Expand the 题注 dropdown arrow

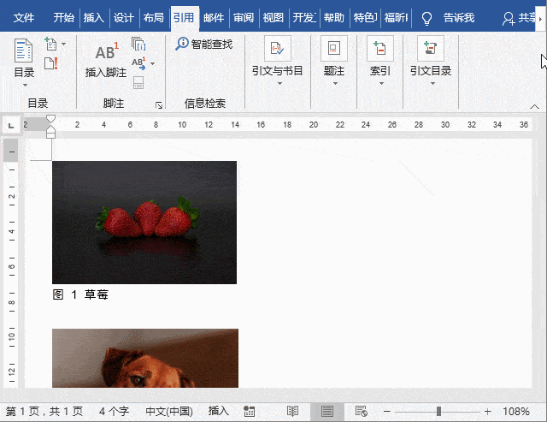[x=335, y=84]
